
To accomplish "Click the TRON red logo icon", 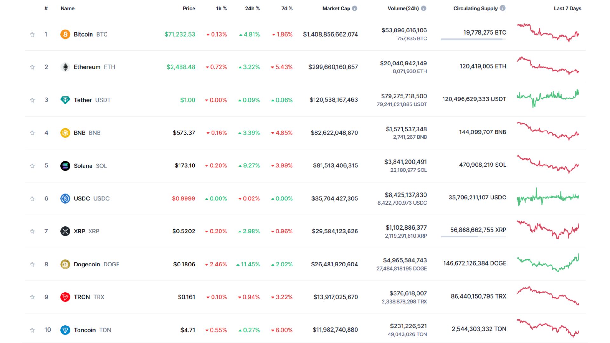I will (65, 297).
